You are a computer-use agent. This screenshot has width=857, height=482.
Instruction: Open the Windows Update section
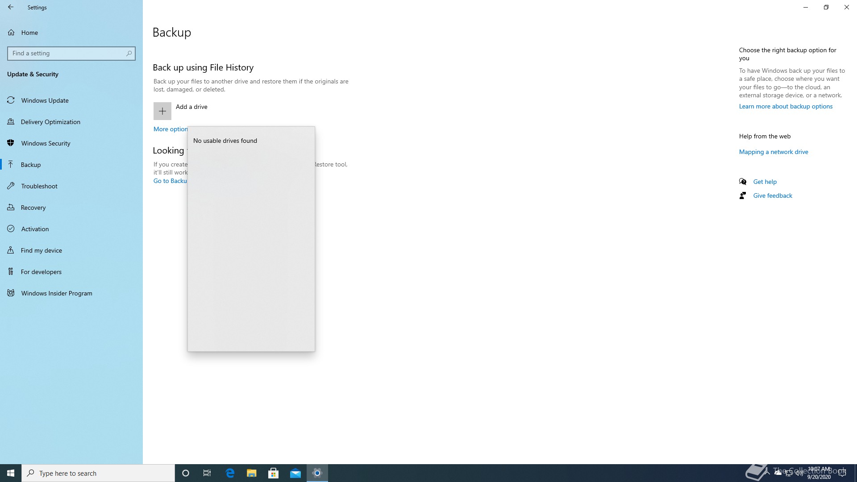pos(45,100)
